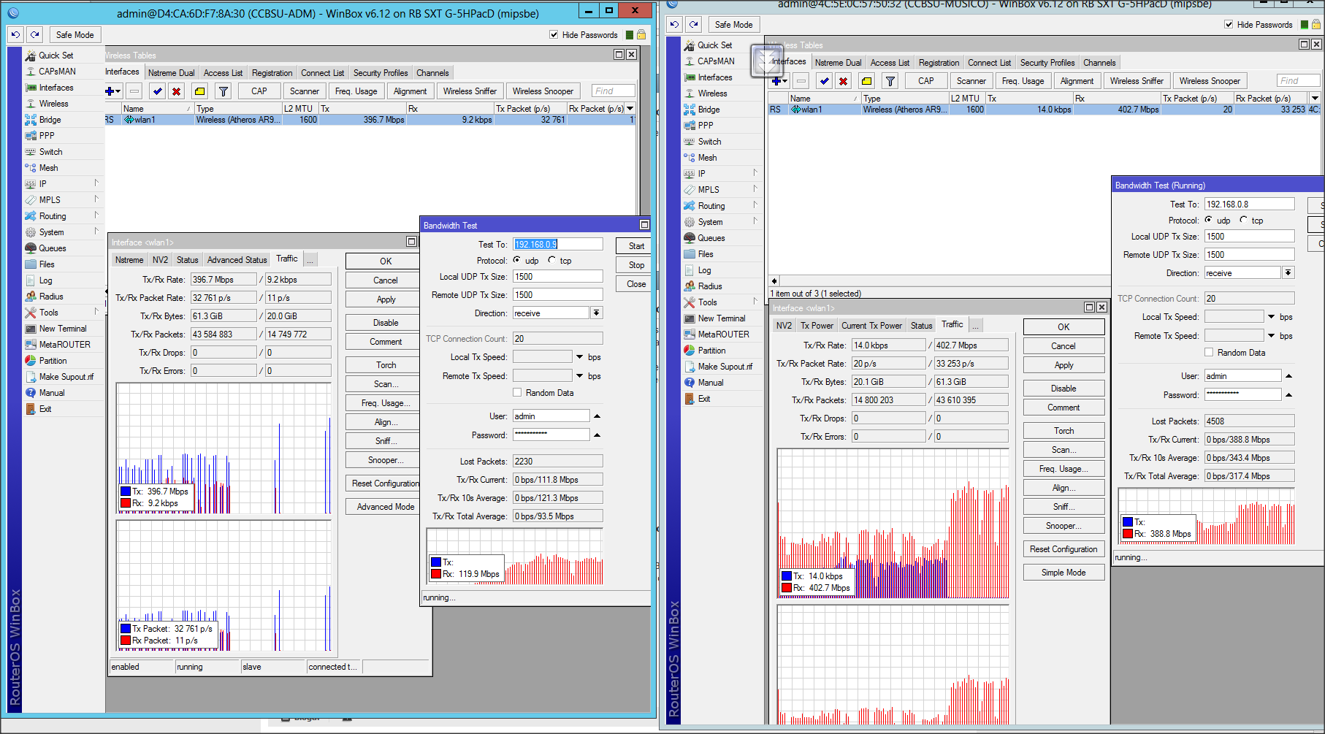Click the red X disable icon in left Wireless Tables

(176, 91)
